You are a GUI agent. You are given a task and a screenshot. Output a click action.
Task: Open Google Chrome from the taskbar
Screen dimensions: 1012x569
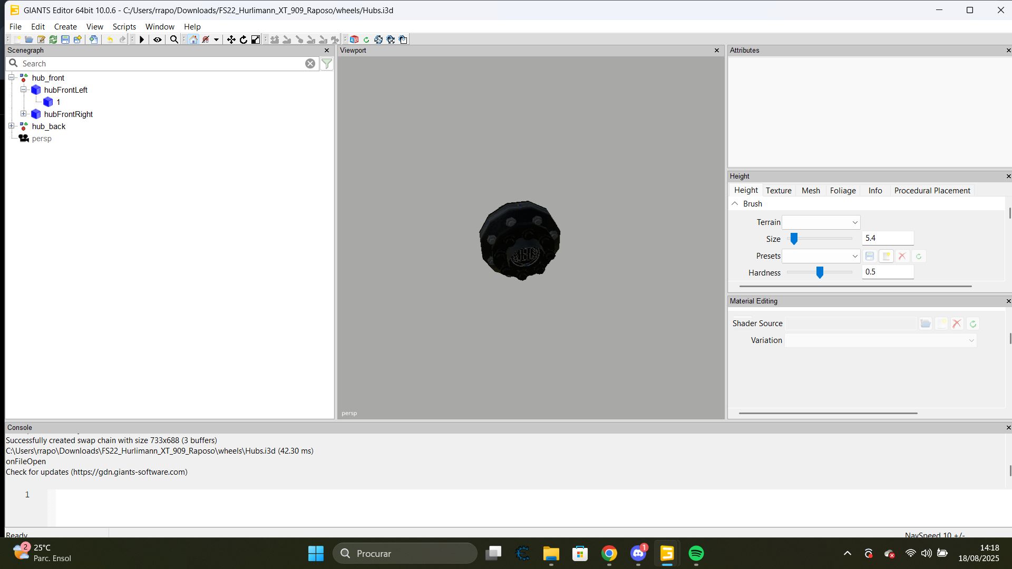coord(609,553)
